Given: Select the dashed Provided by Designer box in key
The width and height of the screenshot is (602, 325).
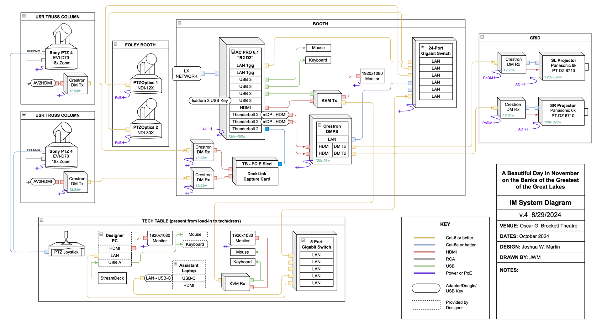Looking at the screenshot, I should [426, 305].
